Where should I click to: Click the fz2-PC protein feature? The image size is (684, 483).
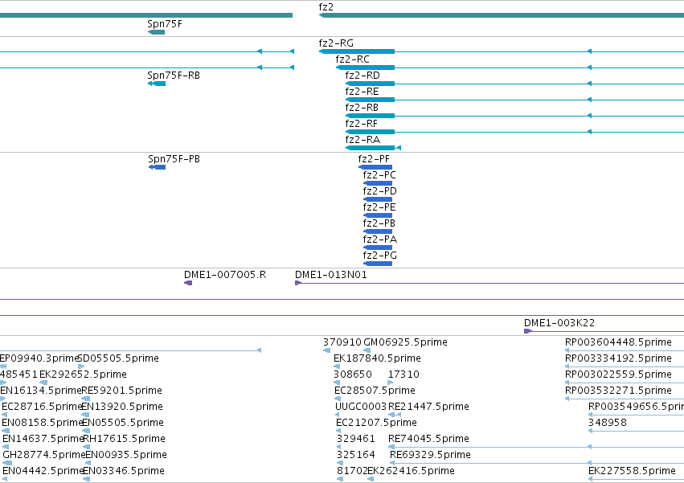pos(378,183)
